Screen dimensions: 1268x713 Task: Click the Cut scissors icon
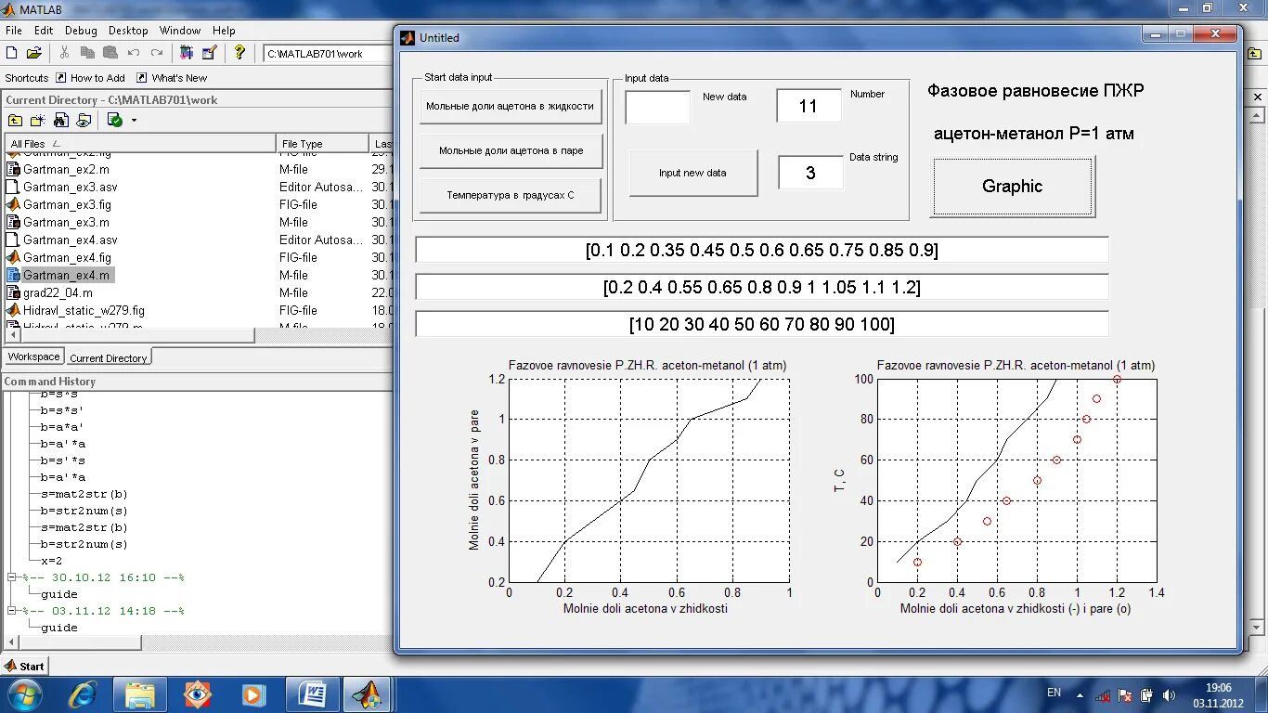64,53
